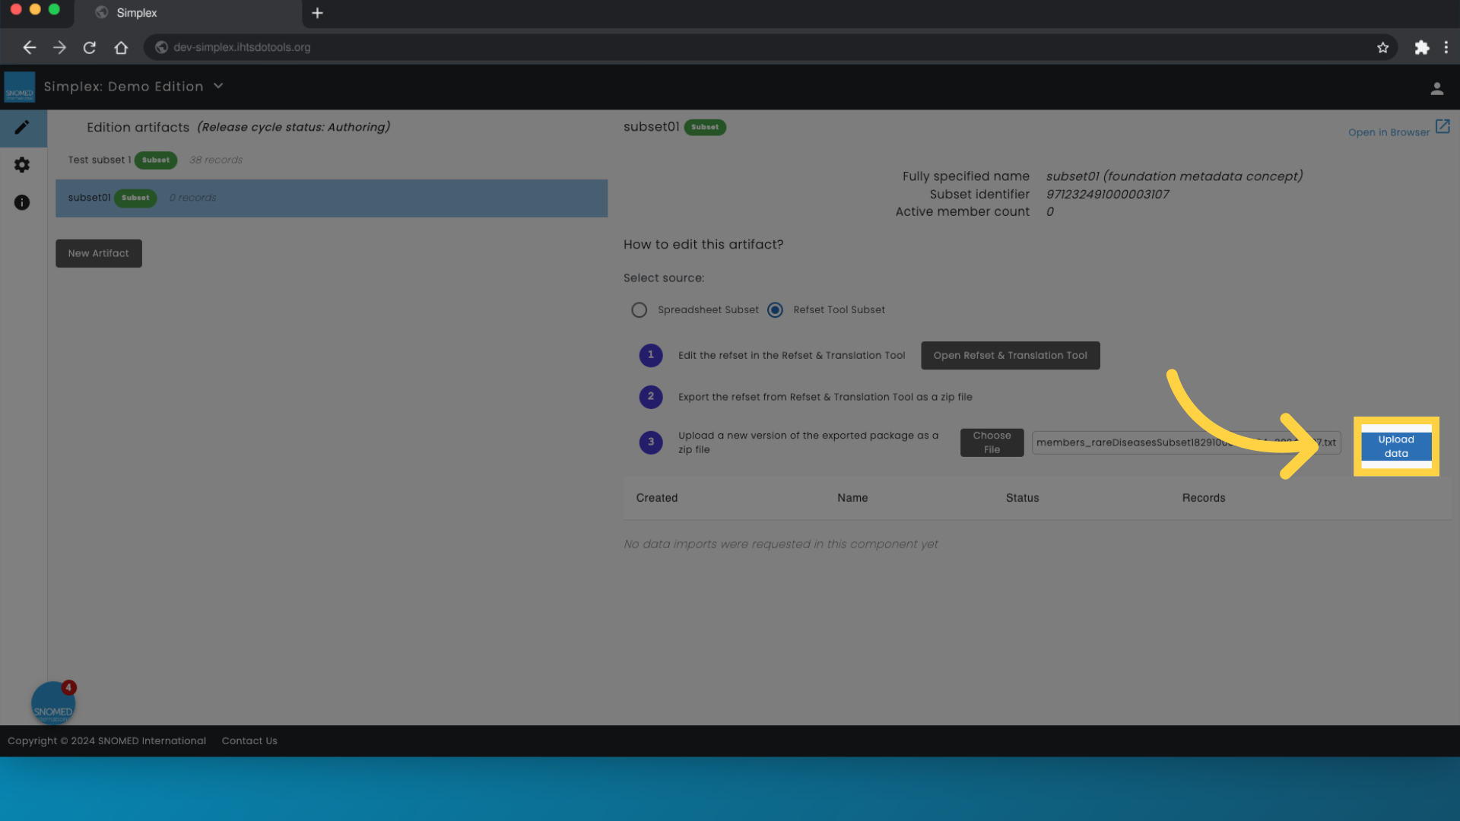This screenshot has width=1460, height=821.
Task: Click the subset01 artifact tree item
Action: [x=332, y=198]
